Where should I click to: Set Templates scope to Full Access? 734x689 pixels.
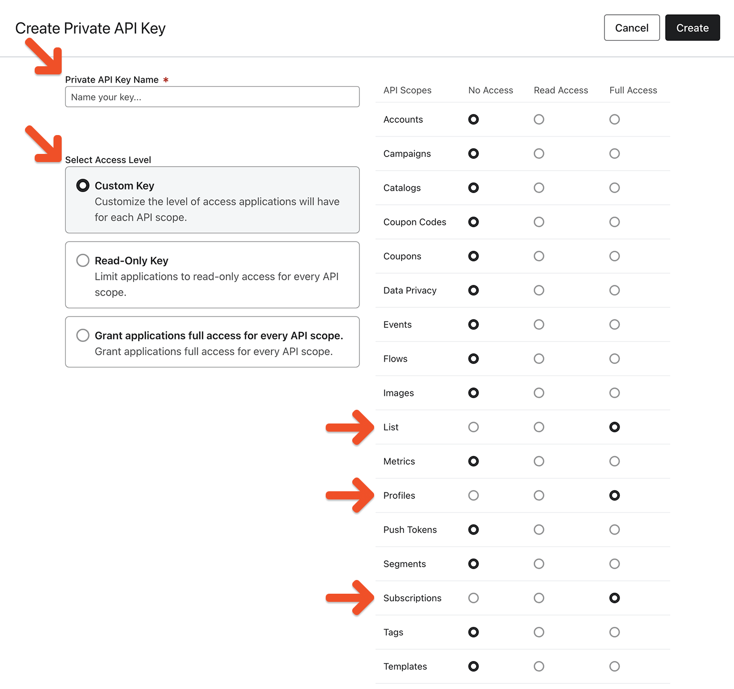[615, 666]
